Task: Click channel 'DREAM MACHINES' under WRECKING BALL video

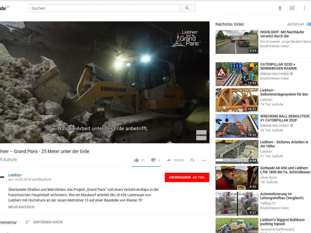Action: [x=275, y=126]
